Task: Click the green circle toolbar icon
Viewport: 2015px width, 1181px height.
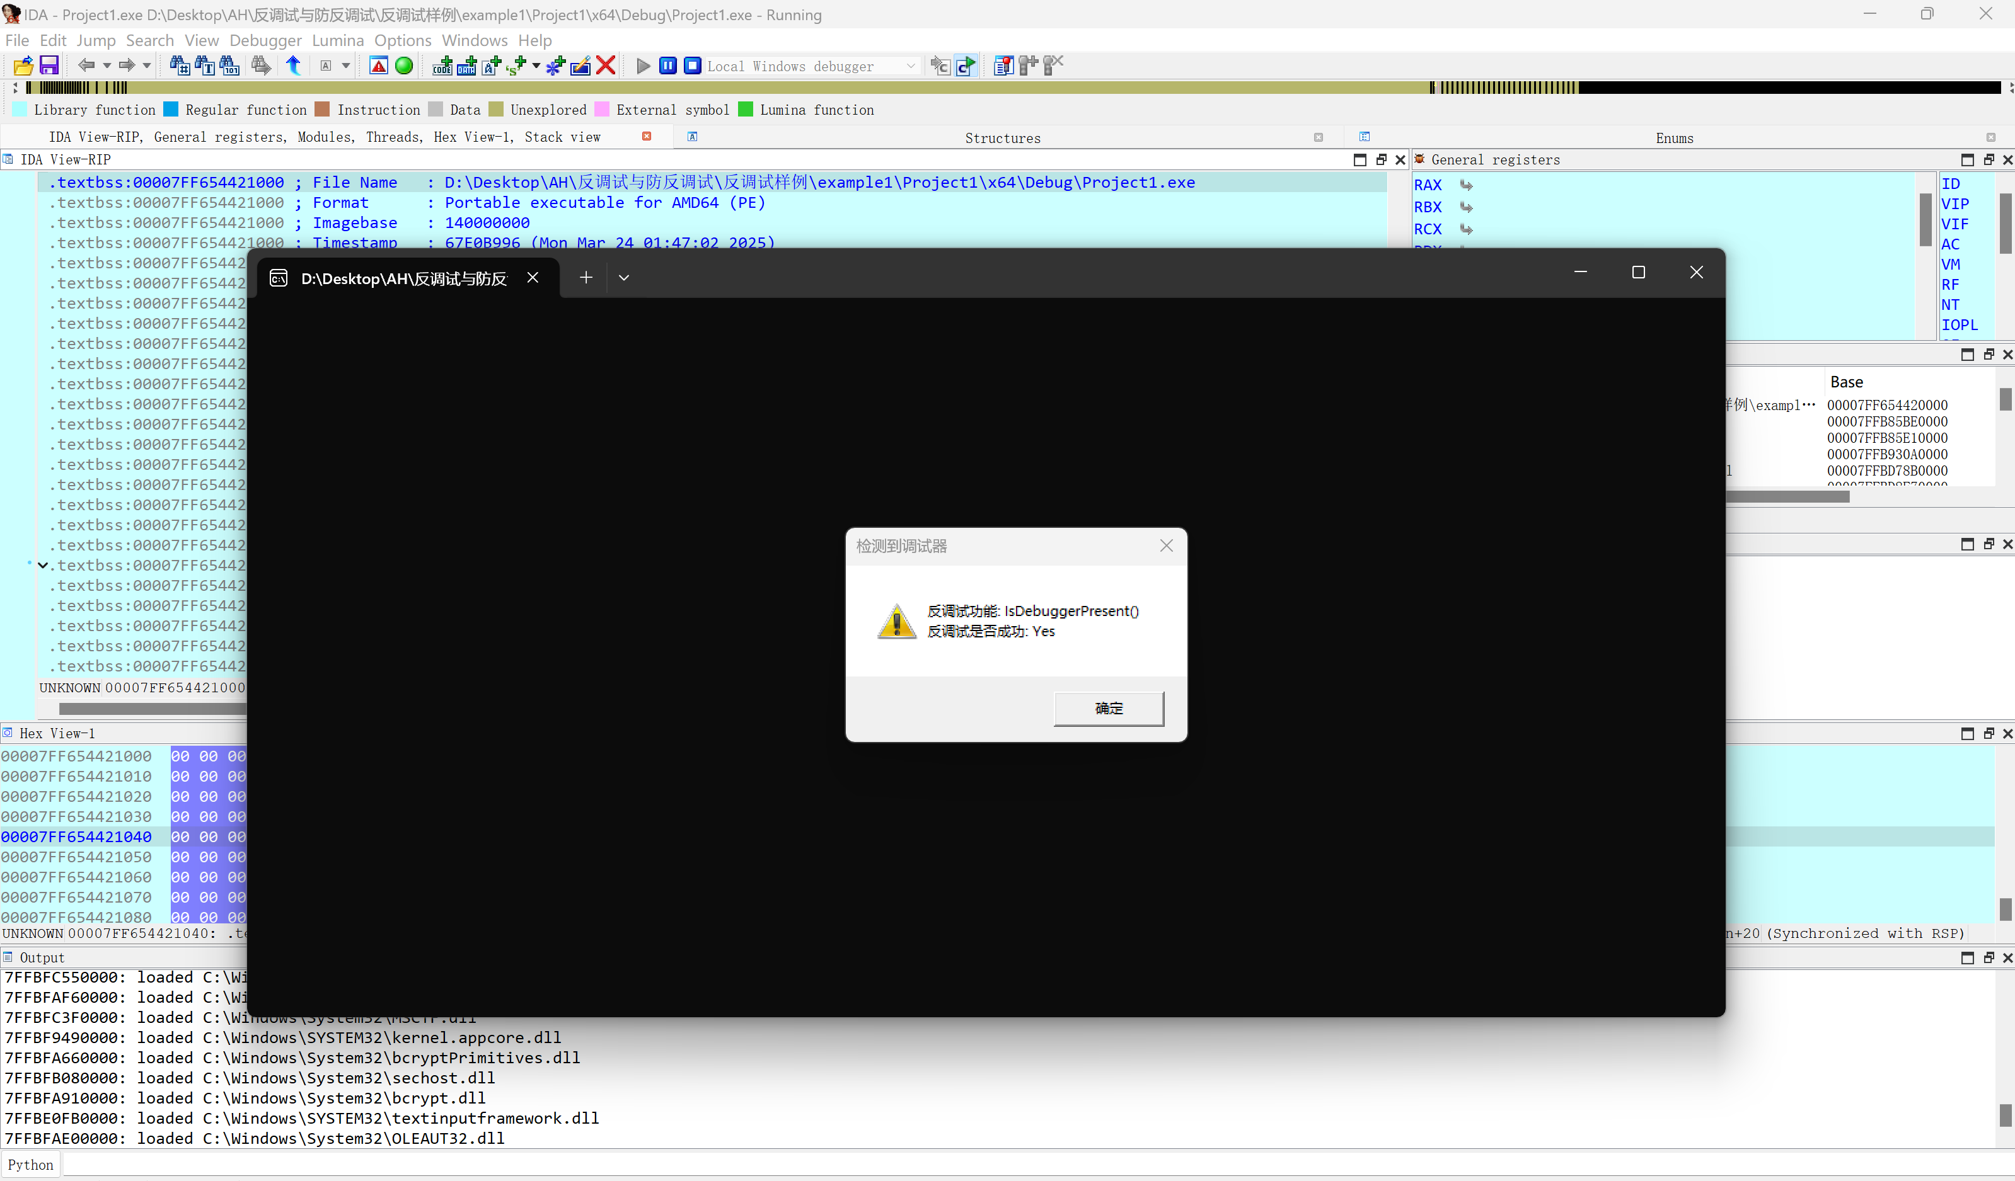Action: 404,66
